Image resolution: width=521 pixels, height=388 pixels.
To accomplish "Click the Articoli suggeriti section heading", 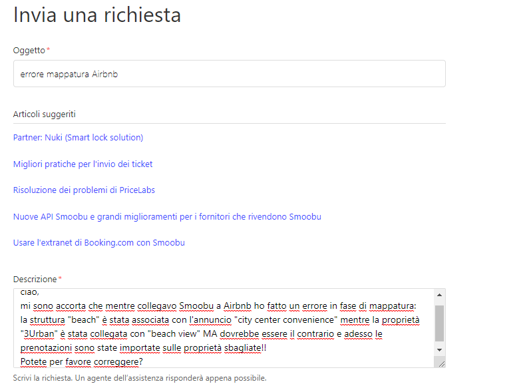I will coord(44,114).
